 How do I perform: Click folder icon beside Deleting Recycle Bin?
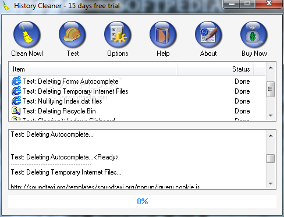point(16,111)
